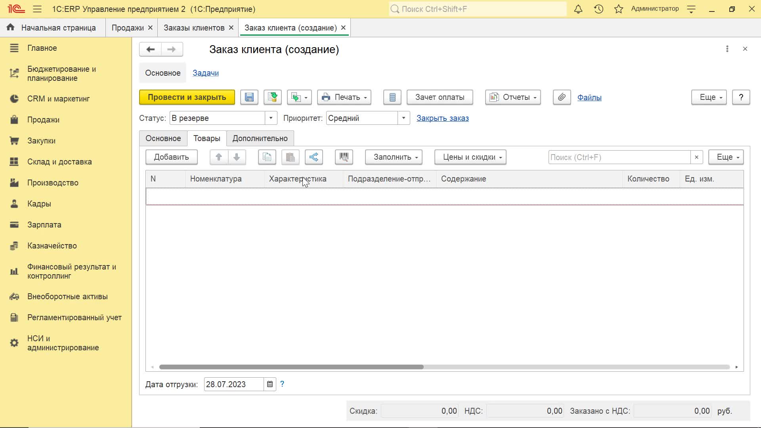The image size is (761, 428).
Task: Click the split row share icon
Action: (x=314, y=157)
